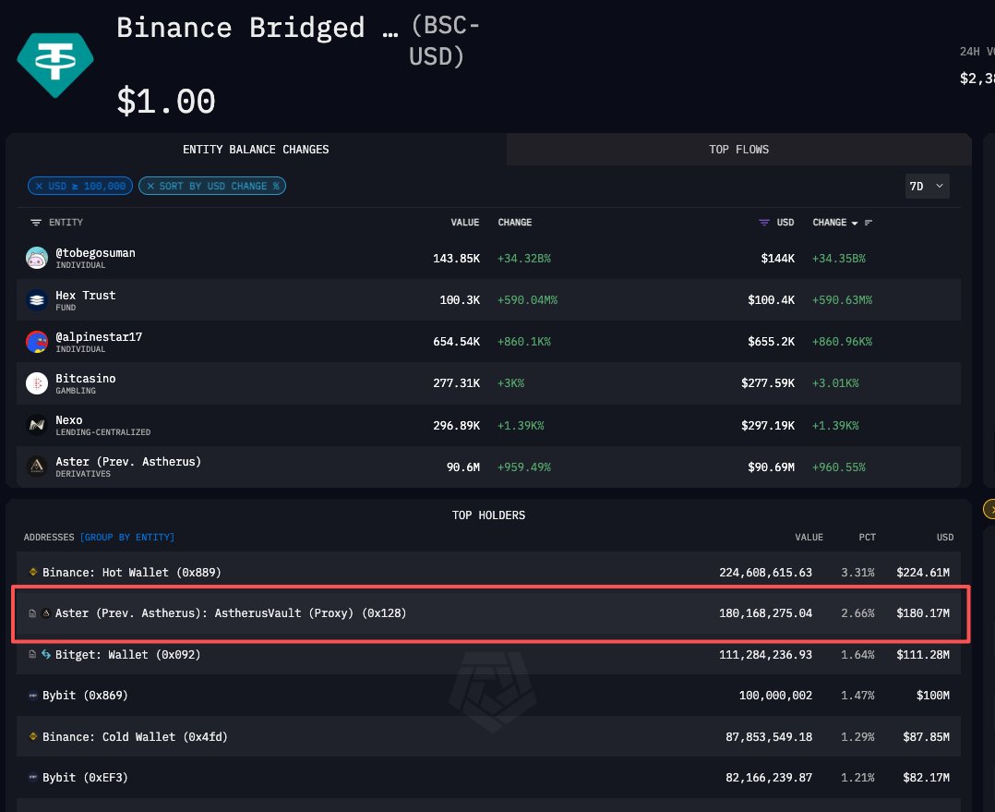Click $87.85M on Binance Cold Wallet row
The height and width of the screenshot is (812, 995).
pyautogui.click(x=926, y=736)
